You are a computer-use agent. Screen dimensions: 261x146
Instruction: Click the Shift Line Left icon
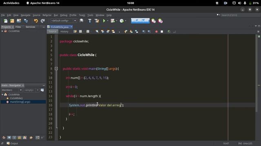click(x=144, y=32)
